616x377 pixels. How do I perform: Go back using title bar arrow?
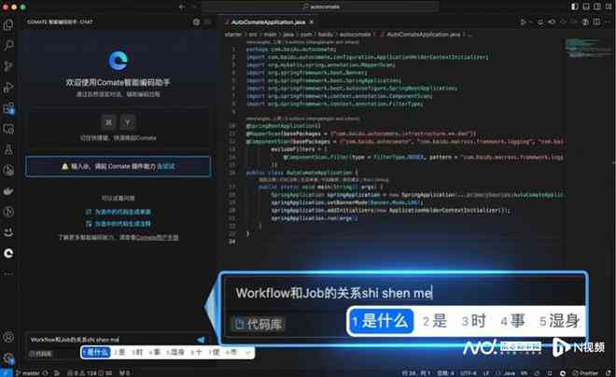point(182,7)
